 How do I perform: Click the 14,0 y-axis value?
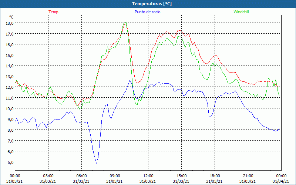pos(10,66)
